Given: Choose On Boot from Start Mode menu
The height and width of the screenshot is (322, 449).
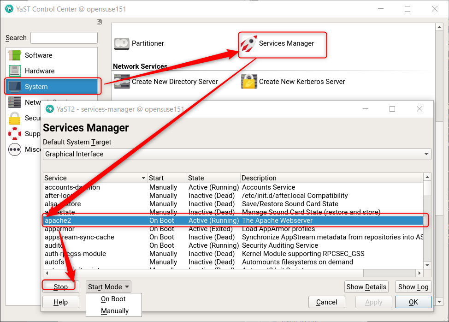Looking at the screenshot, I should click(x=113, y=299).
